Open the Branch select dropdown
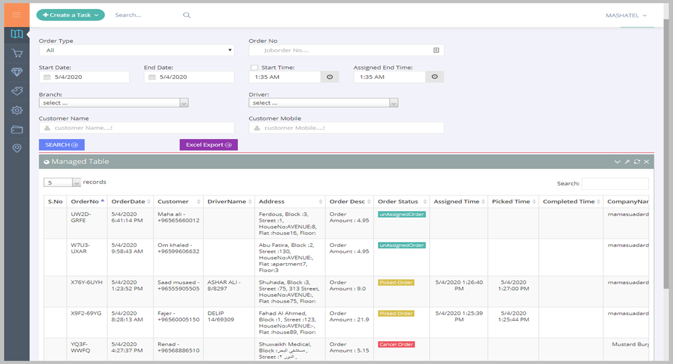The height and width of the screenshot is (364, 673). pos(114,103)
